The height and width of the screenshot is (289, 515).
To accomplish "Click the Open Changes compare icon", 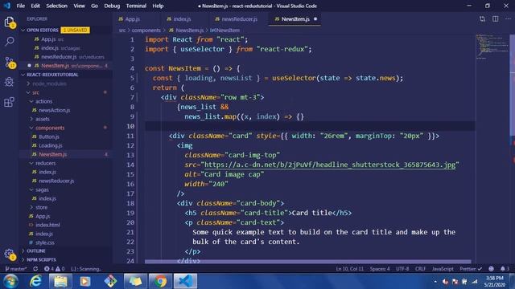I will pos(482,19).
